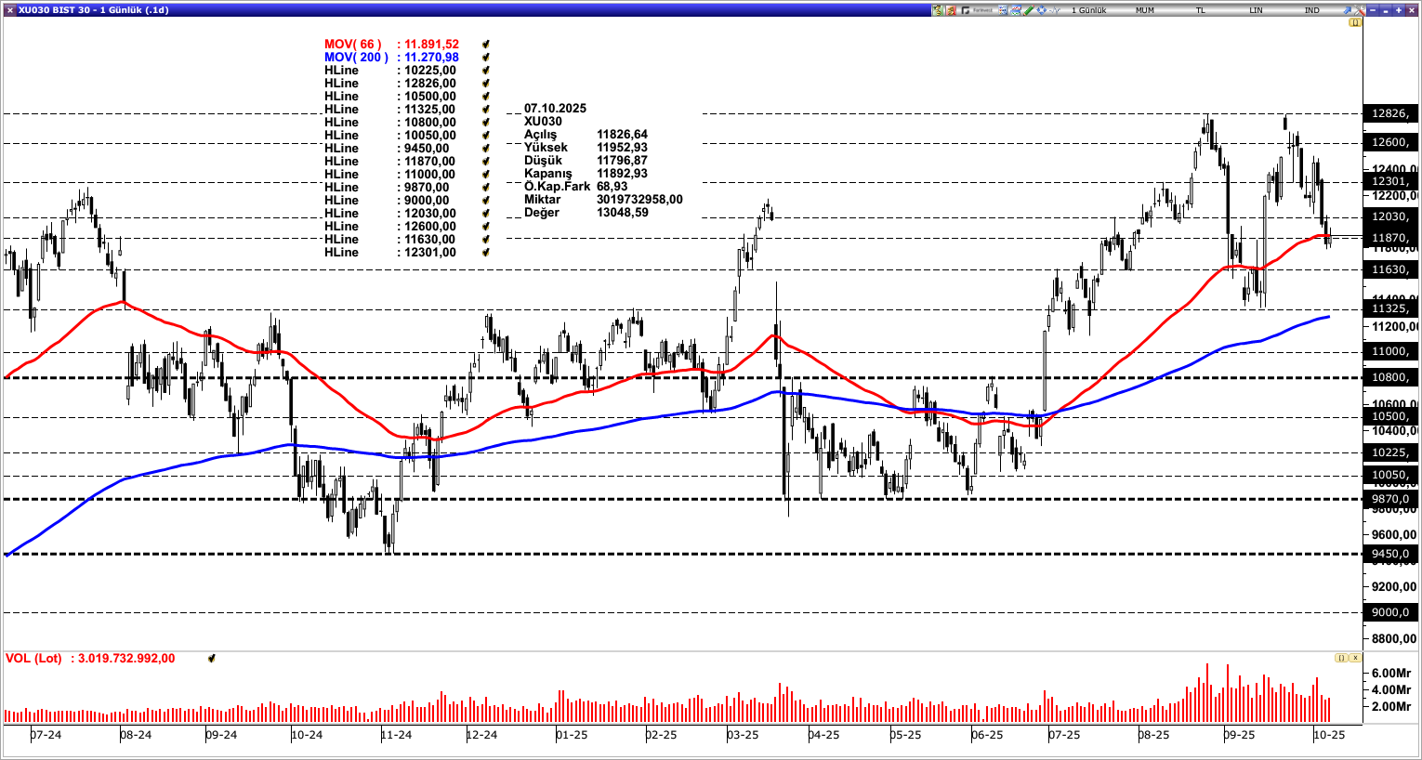
Task: Toggle the checkmark for HLine 10225,00
Action: tap(486, 71)
